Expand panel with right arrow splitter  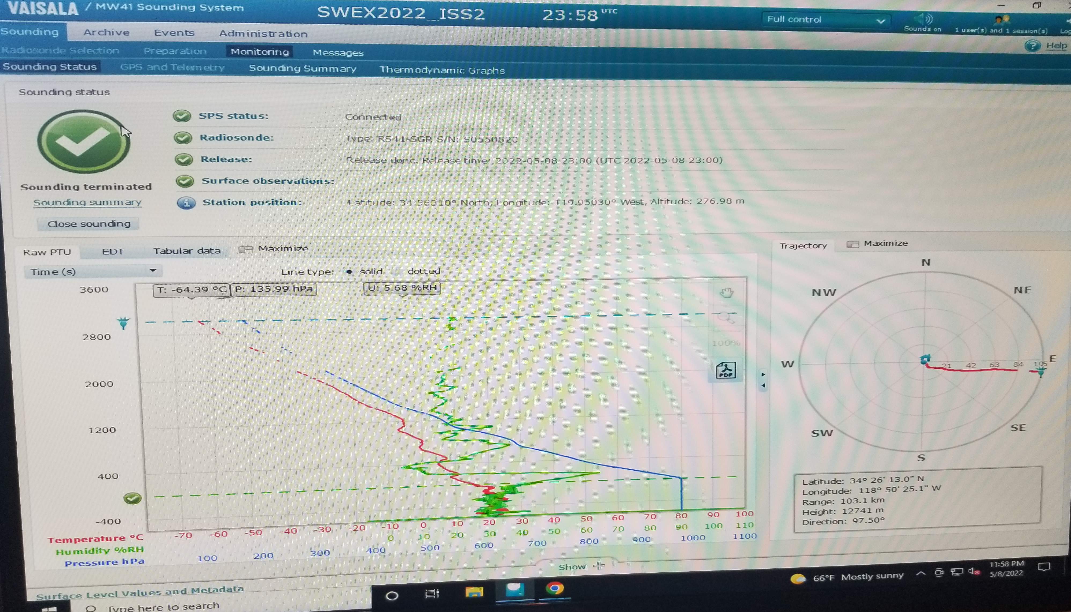pyautogui.click(x=763, y=374)
